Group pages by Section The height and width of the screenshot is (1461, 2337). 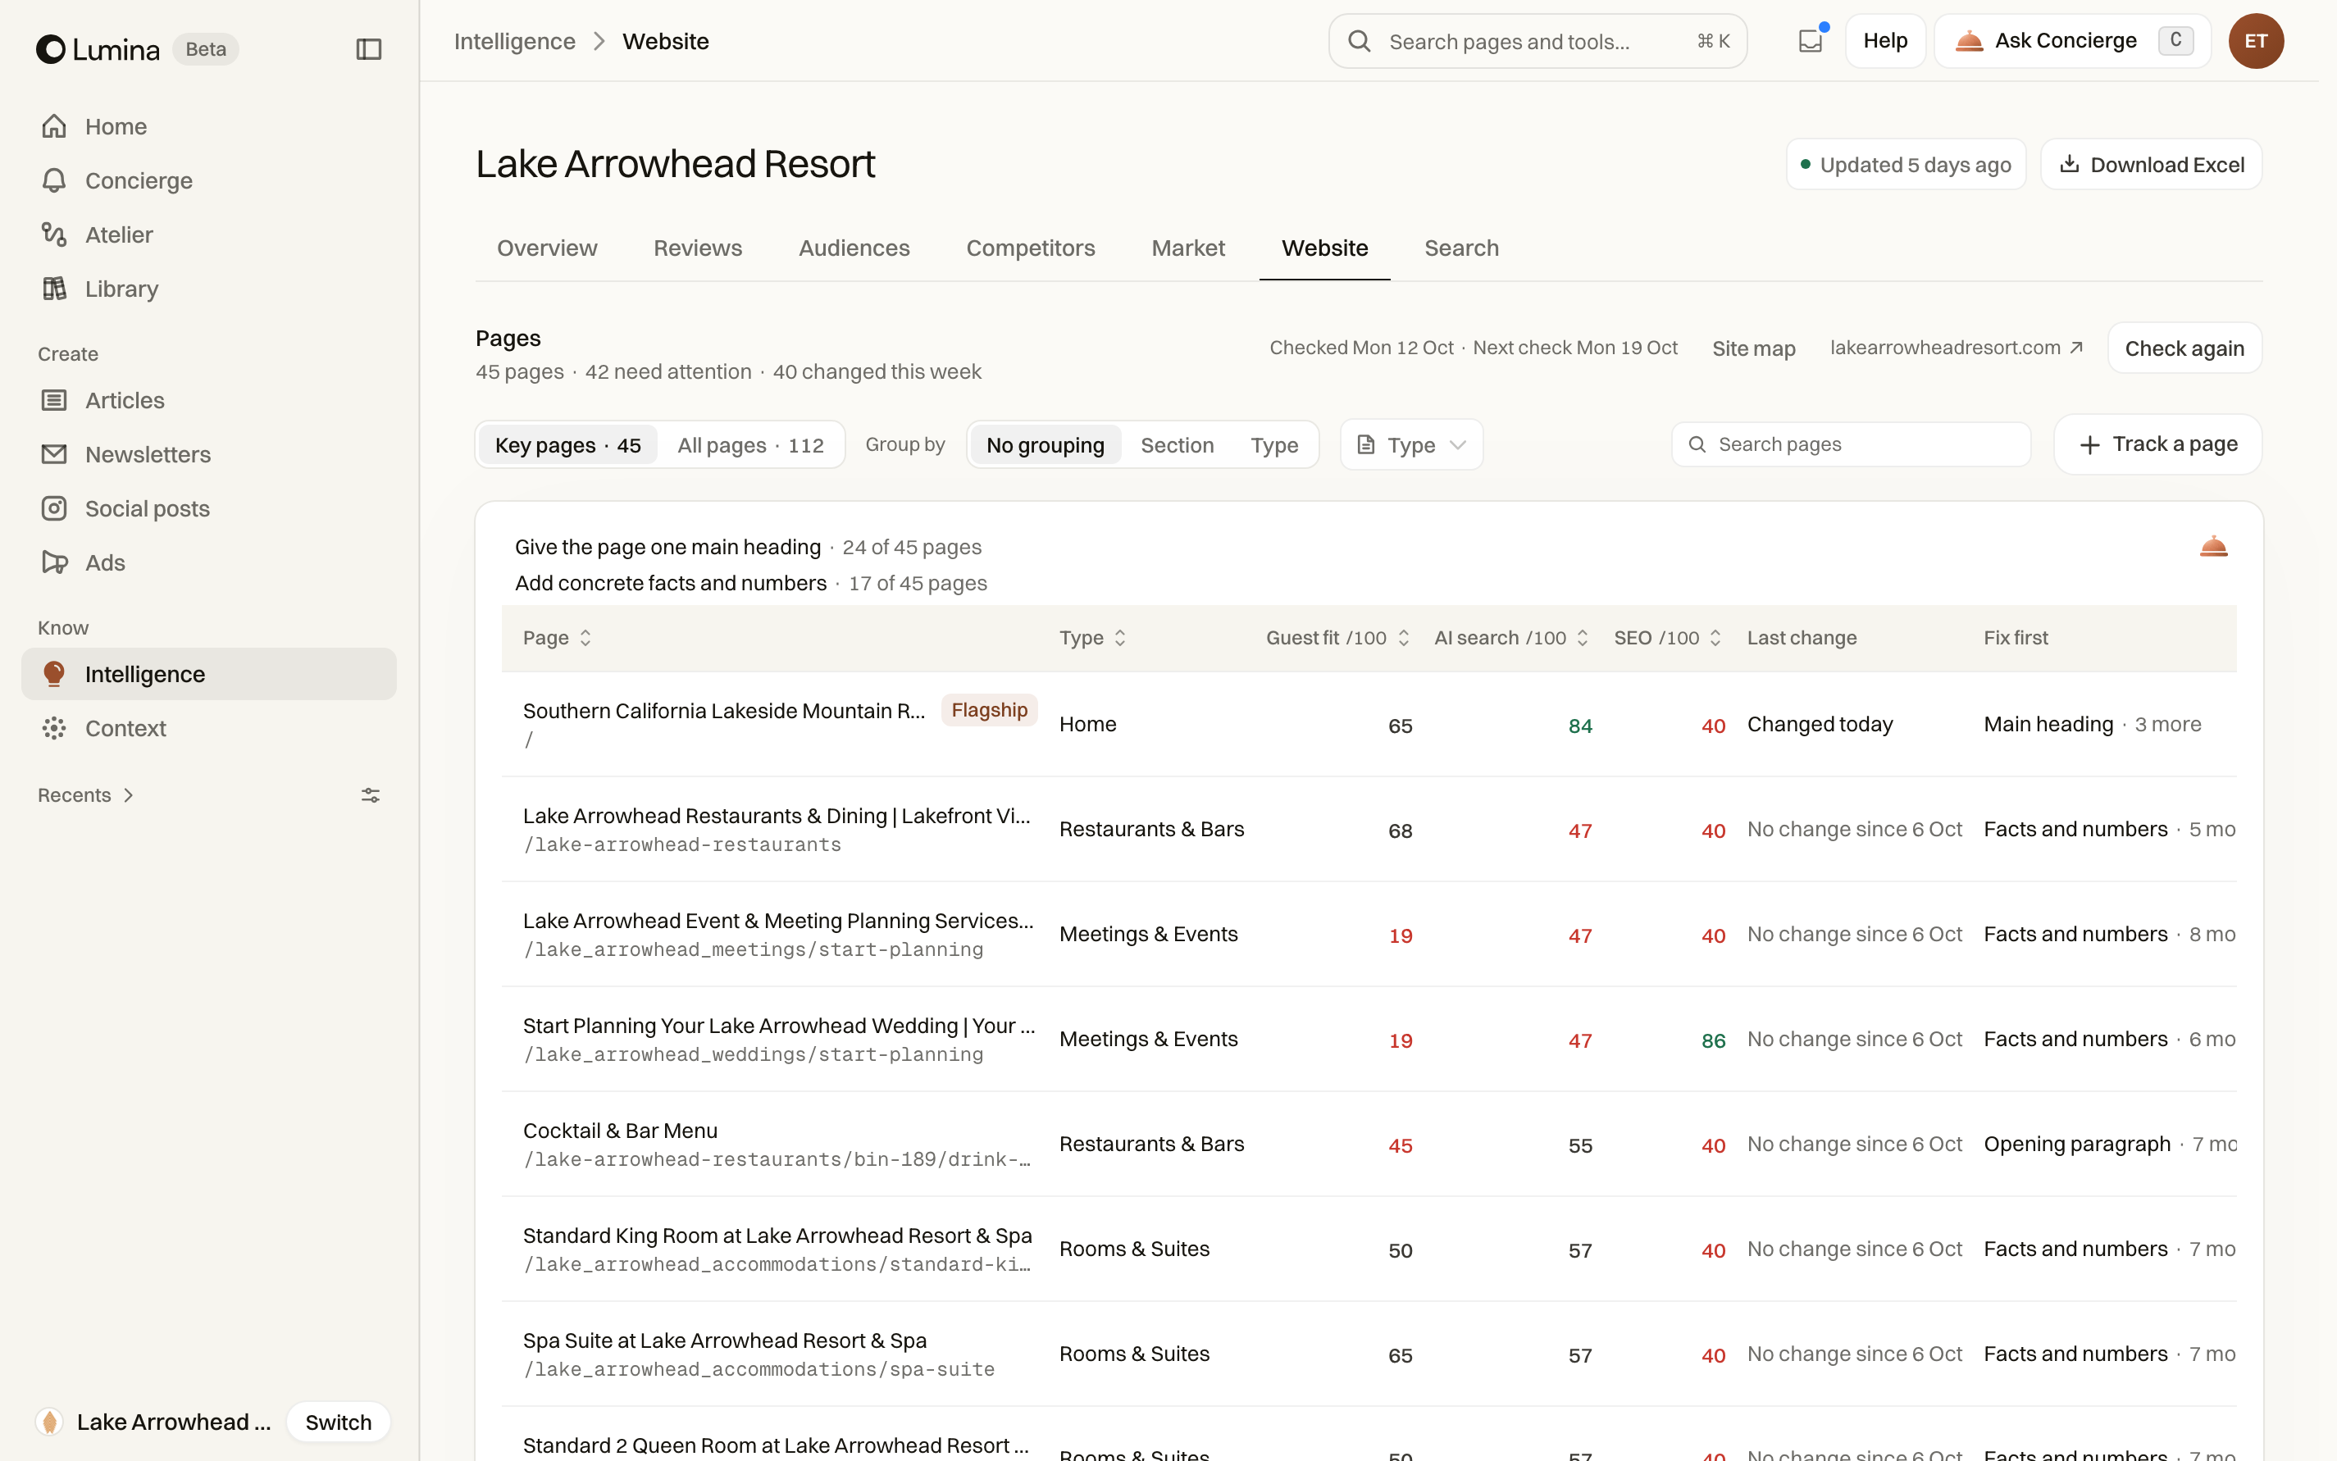(x=1176, y=445)
